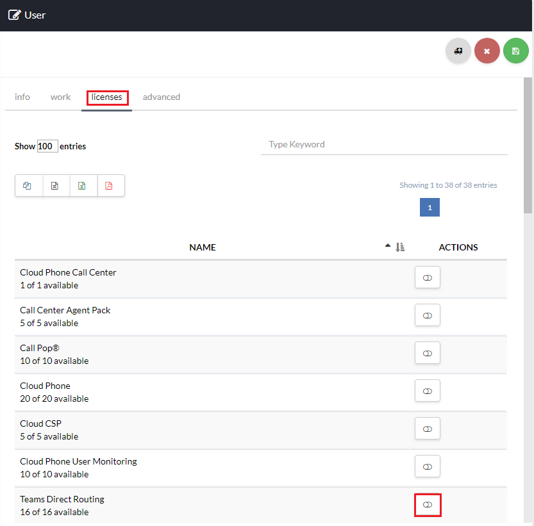Toggle the Cloud Phone Call Center license
The width and height of the screenshot is (534, 526).
pyautogui.click(x=428, y=278)
